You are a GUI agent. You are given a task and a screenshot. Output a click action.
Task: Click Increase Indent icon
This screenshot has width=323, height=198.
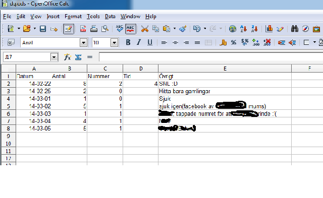(x=292, y=42)
